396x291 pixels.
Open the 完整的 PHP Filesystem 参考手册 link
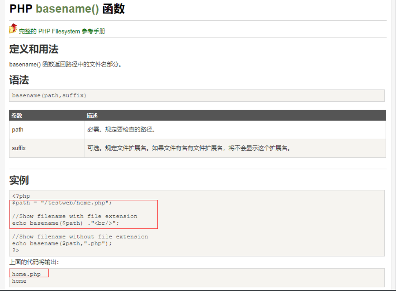tap(62, 31)
